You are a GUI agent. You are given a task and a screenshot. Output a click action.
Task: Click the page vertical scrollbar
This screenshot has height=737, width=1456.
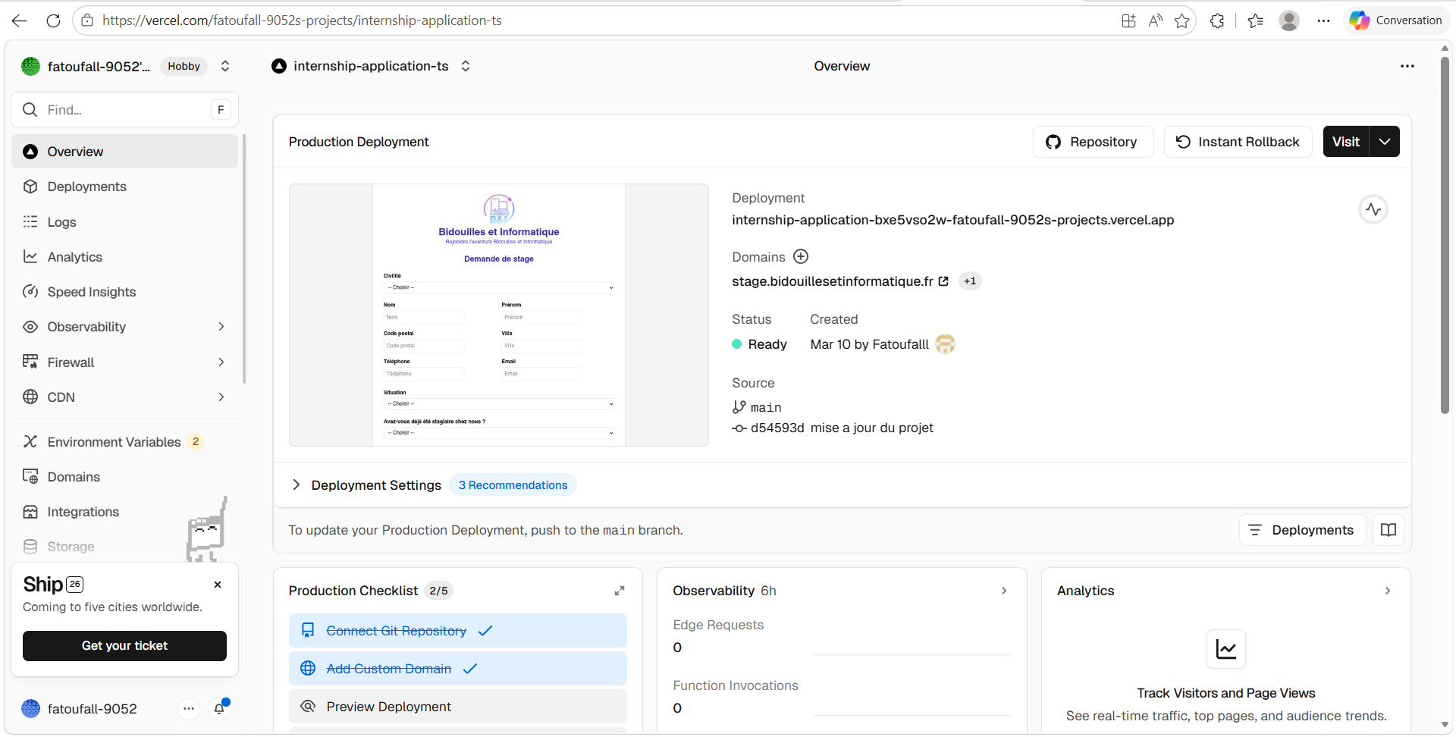[1445, 235]
